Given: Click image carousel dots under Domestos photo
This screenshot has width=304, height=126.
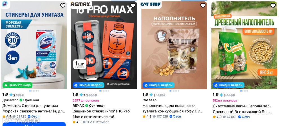Looking at the screenshot, I should 34,91.
